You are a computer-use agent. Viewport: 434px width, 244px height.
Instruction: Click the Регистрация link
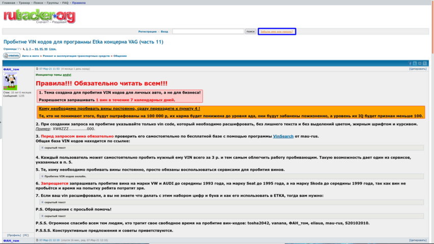point(147,32)
